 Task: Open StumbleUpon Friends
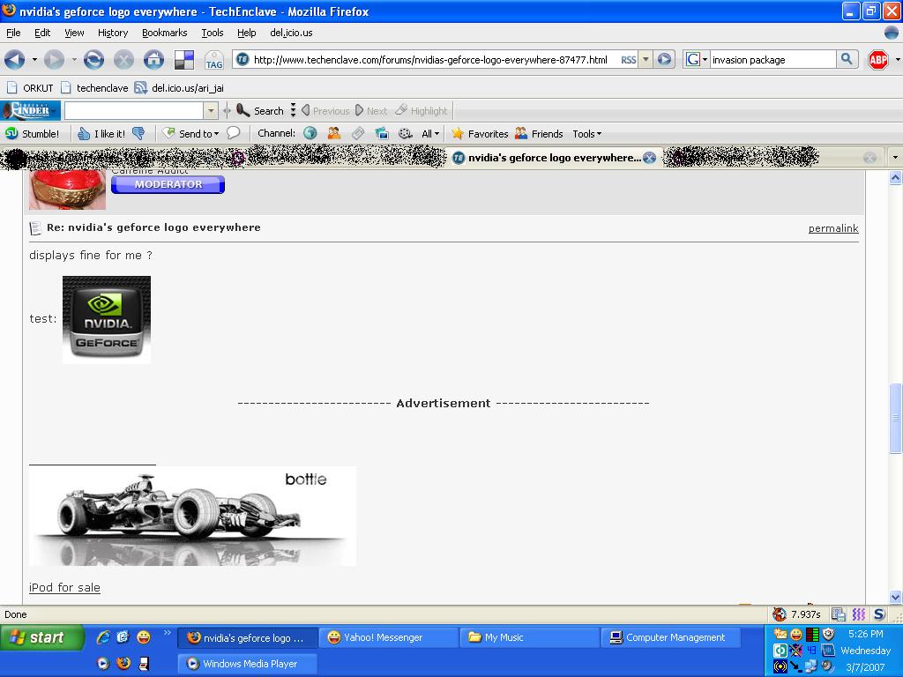[539, 134]
